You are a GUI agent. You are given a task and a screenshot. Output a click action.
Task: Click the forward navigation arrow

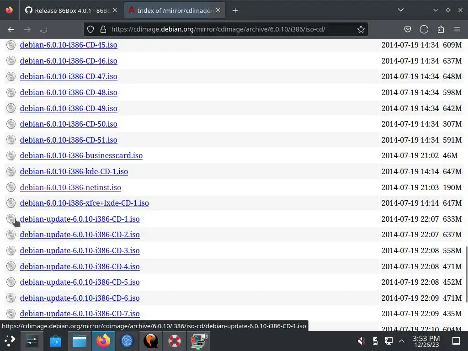[27, 30]
